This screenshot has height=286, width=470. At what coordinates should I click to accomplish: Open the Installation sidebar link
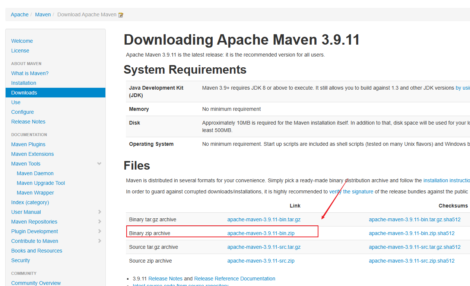pyautogui.click(x=24, y=83)
